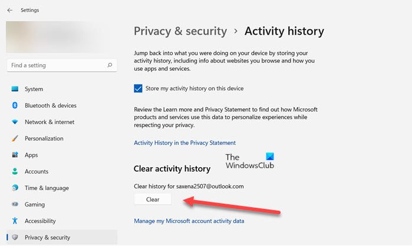This screenshot has width=412, height=246.
Task: Click the Privacy & security shield icon
Action: point(15,238)
